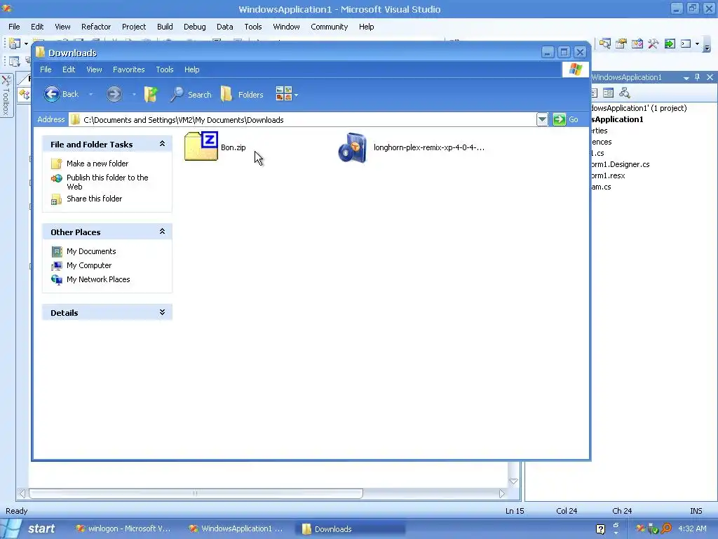Open Solution Explorer panel position dropdown
Image resolution: width=718 pixels, height=539 pixels.
(686, 78)
